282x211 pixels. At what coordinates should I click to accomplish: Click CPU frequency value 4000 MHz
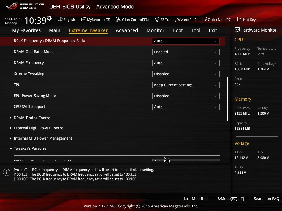[x=242, y=54]
